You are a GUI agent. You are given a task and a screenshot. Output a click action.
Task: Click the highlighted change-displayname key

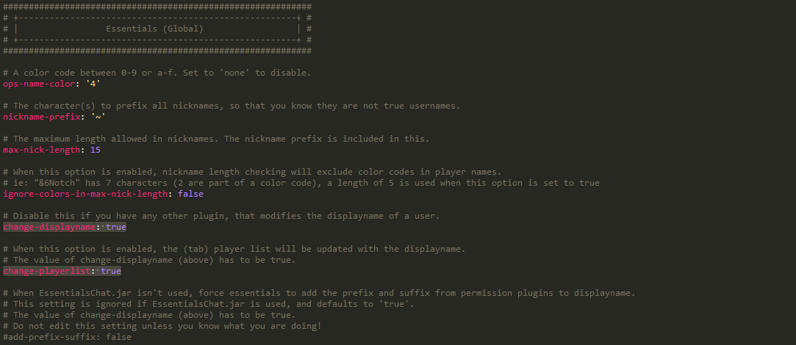pyautogui.click(x=49, y=227)
